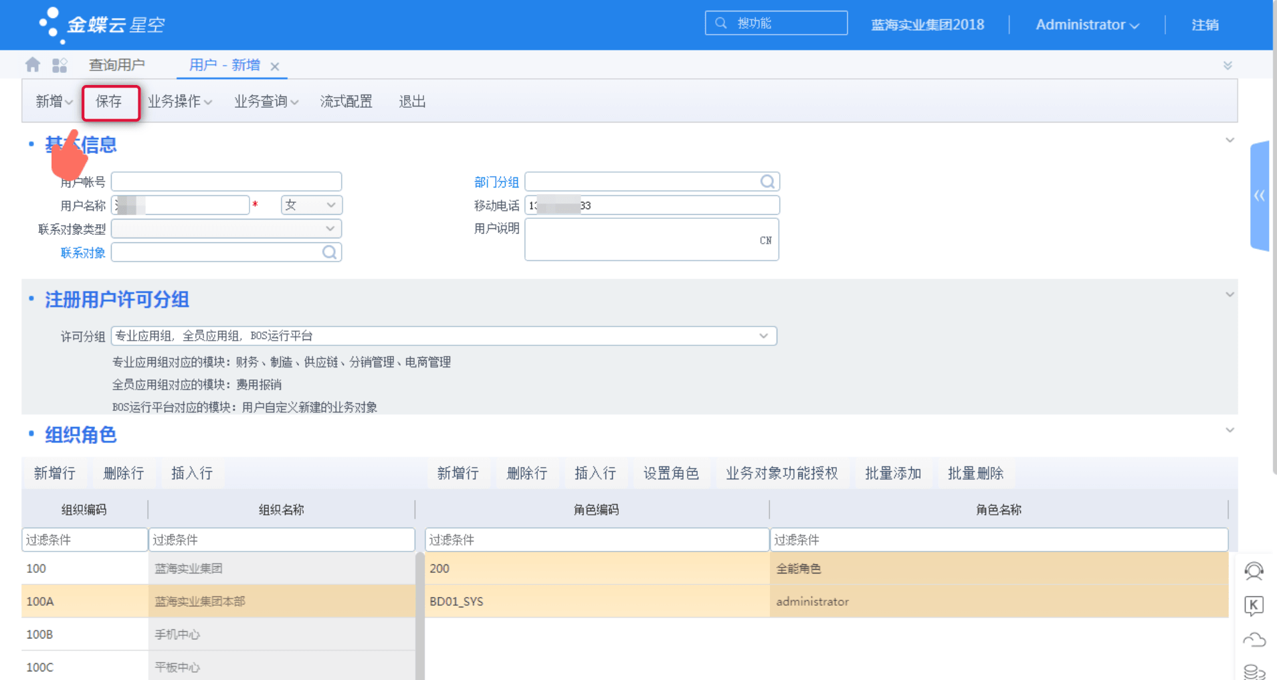Open the 联系对象类型 dropdown

click(329, 228)
